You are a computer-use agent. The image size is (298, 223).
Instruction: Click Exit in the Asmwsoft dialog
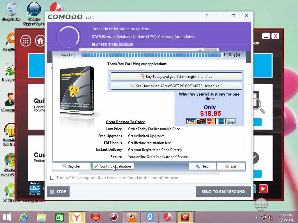231,166
